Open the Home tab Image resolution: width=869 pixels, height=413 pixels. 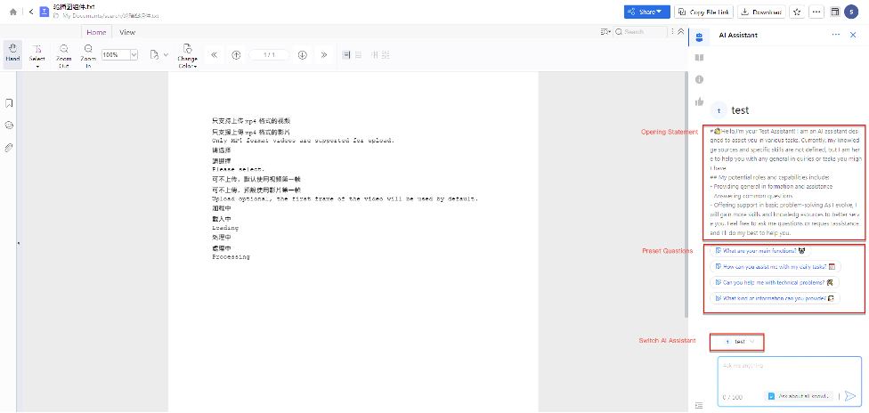pyautogui.click(x=96, y=32)
